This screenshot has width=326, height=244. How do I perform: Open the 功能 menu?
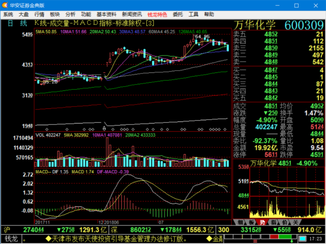point(86,14)
